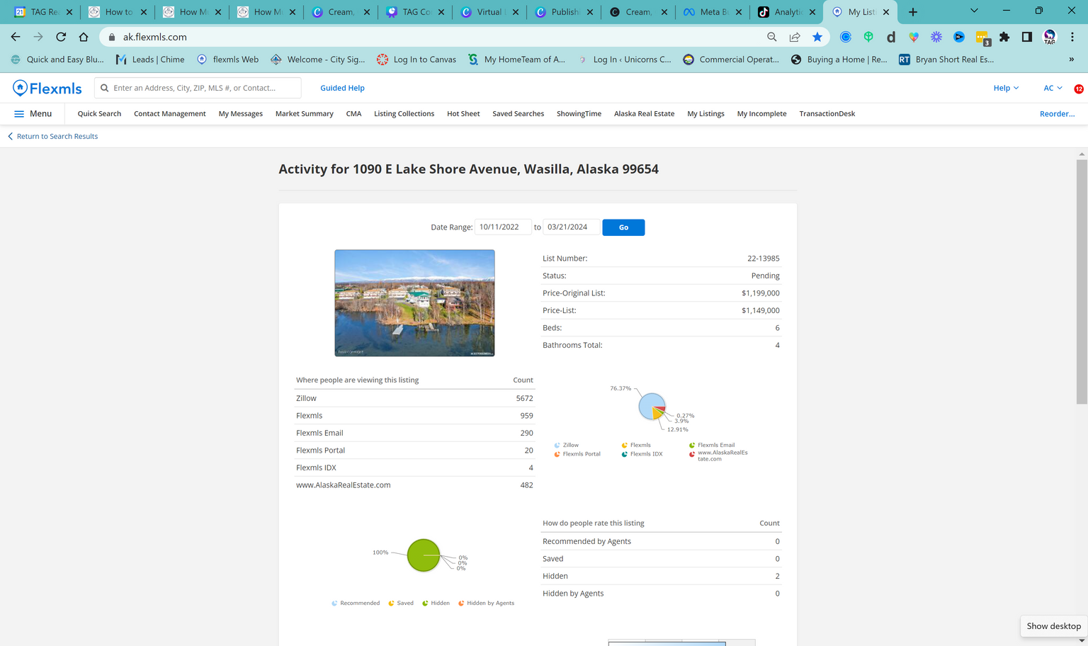
Task: Open the Chrome extensions puzzle icon
Action: [x=1004, y=37]
